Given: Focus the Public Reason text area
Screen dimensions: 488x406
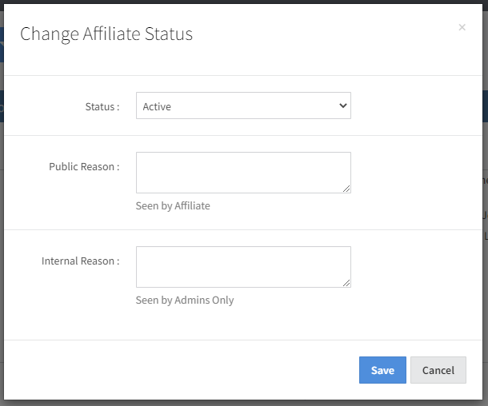Looking at the screenshot, I should click(242, 172).
